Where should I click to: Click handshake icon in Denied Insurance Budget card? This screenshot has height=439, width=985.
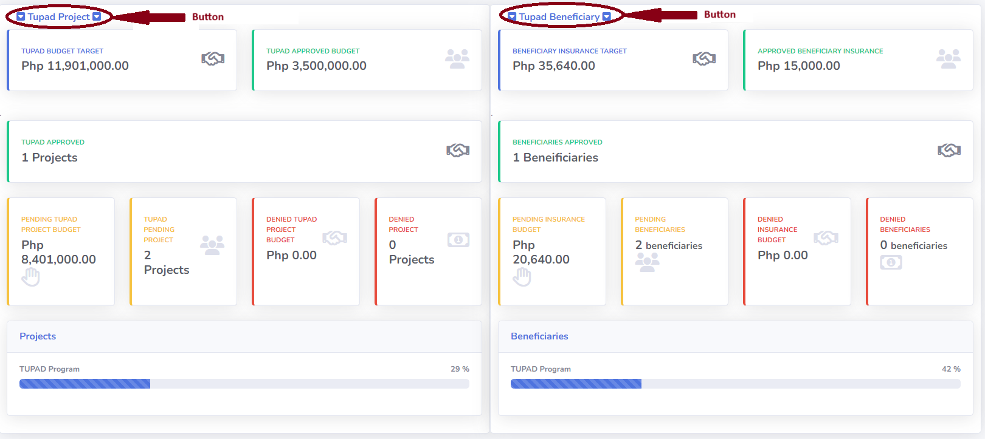click(x=826, y=238)
